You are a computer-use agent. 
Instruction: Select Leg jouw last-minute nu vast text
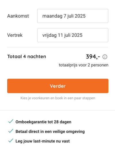tap(43, 141)
